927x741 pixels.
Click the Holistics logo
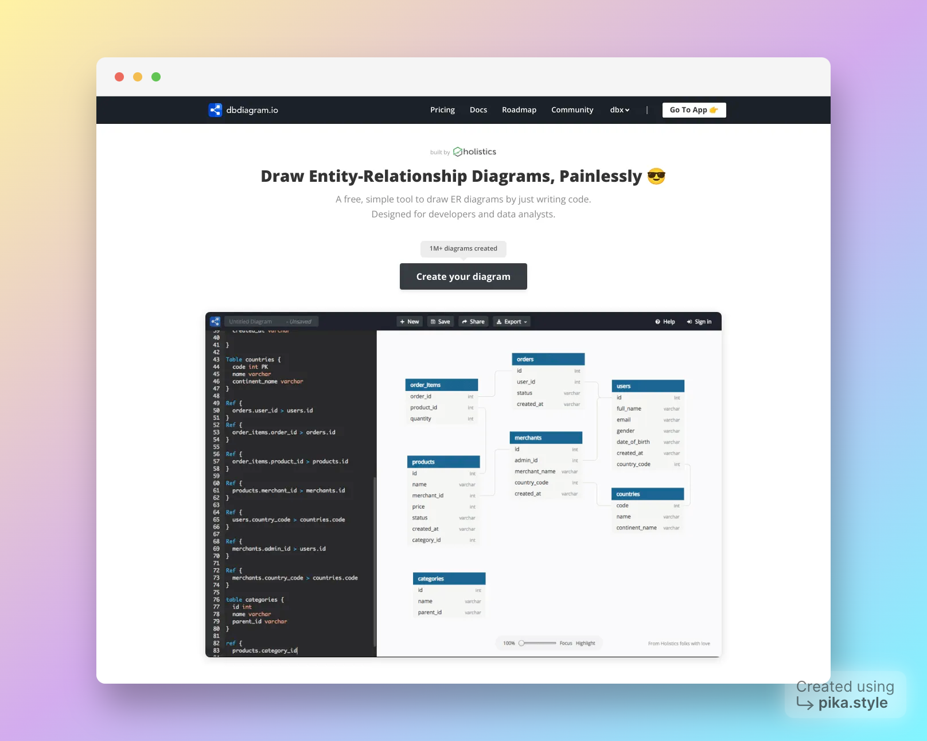click(474, 152)
